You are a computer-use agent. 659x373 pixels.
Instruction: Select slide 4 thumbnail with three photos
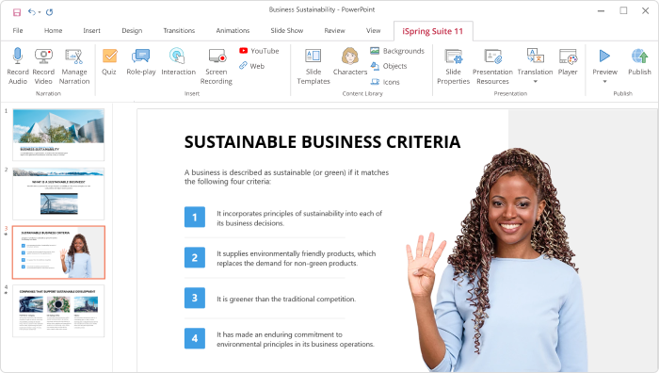coord(58,311)
